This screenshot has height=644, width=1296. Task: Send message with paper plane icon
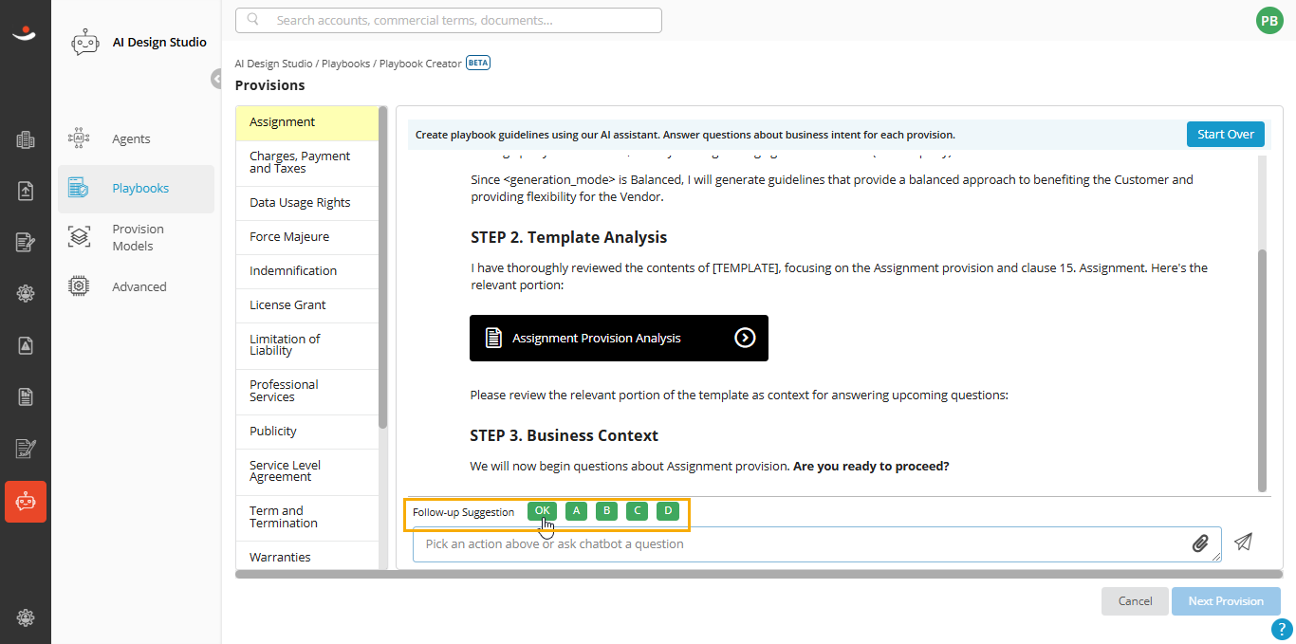coord(1243,542)
